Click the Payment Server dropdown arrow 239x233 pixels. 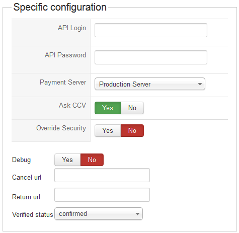[x=200, y=84]
